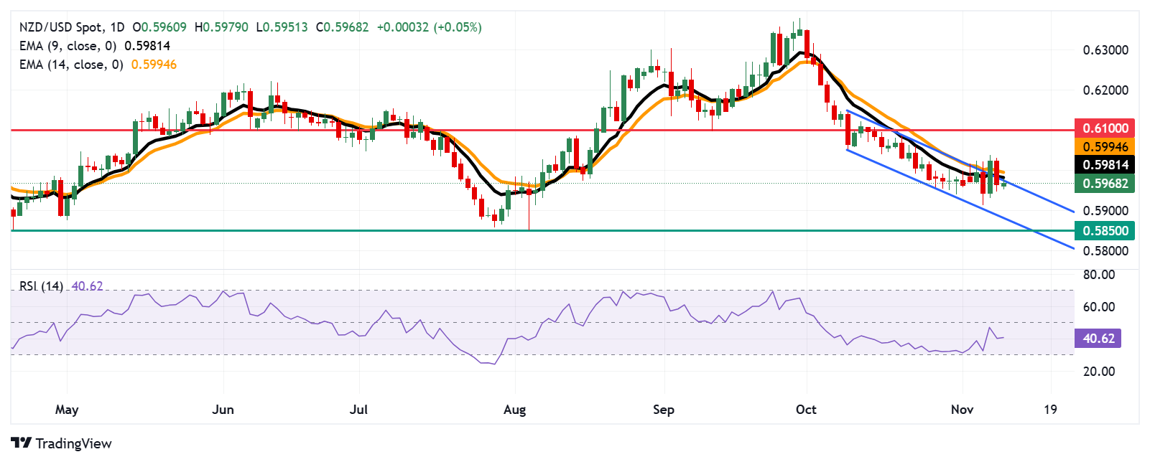Click the black 0.59814 price tag
Image resolution: width=1150 pixels, height=462 pixels.
[1105, 165]
